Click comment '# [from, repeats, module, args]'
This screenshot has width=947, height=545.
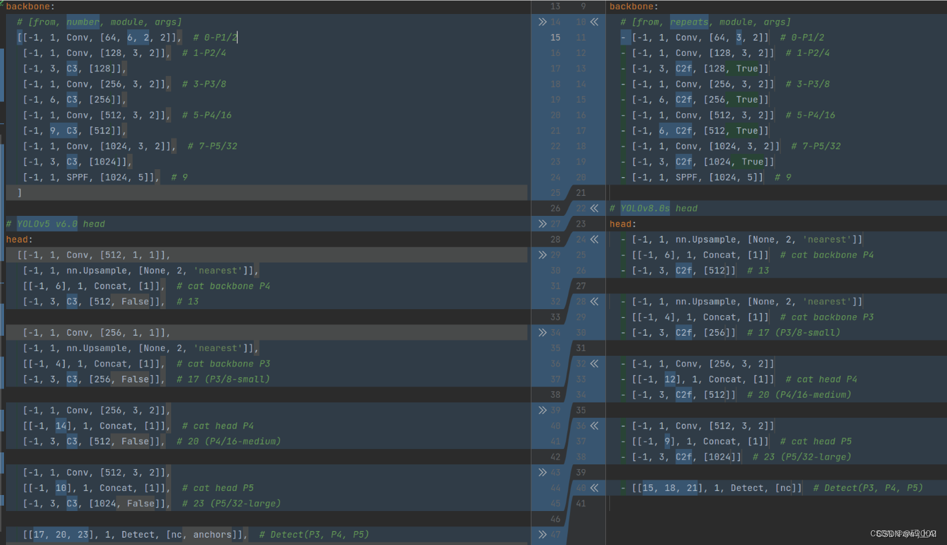coord(706,22)
